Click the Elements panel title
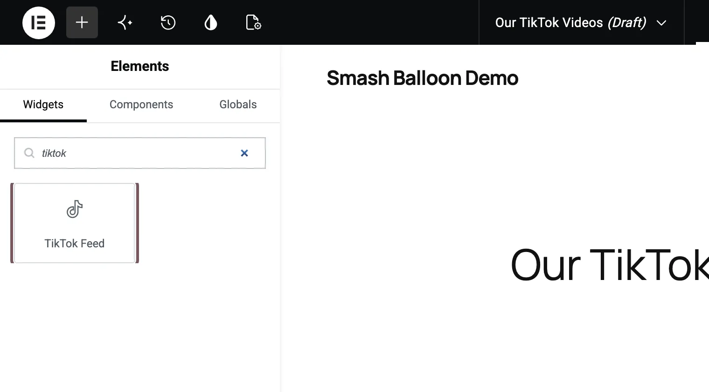The image size is (709, 392). (x=140, y=66)
